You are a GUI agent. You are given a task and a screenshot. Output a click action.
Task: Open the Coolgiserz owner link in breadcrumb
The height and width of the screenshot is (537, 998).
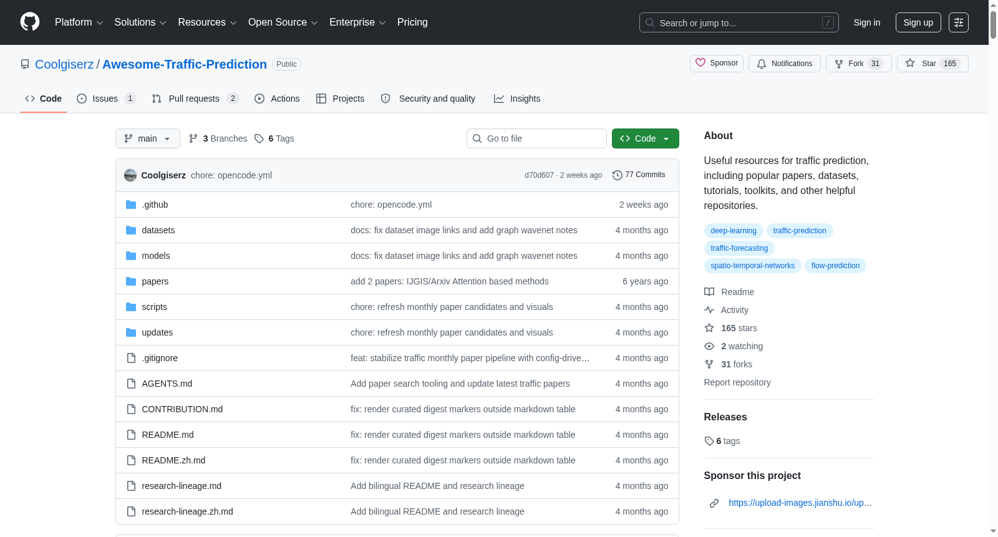pyautogui.click(x=64, y=64)
